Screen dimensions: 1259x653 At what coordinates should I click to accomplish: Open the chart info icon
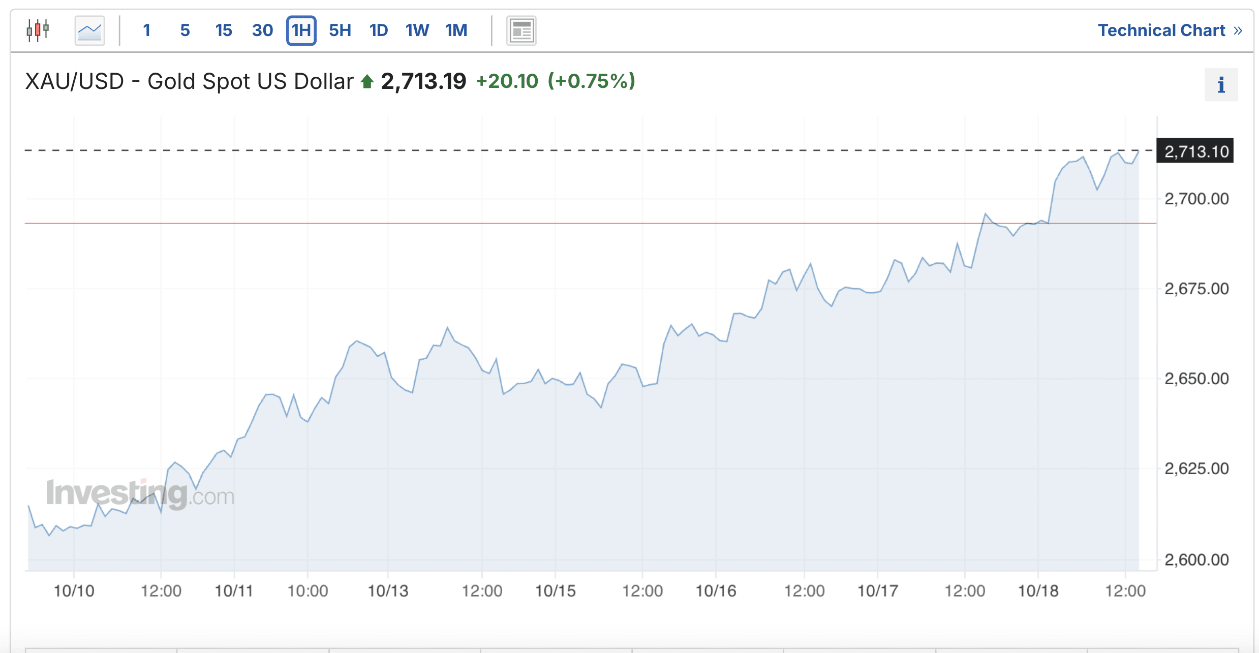coord(1221,85)
